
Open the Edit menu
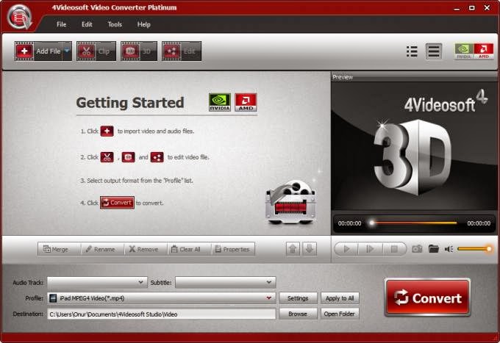(x=87, y=24)
